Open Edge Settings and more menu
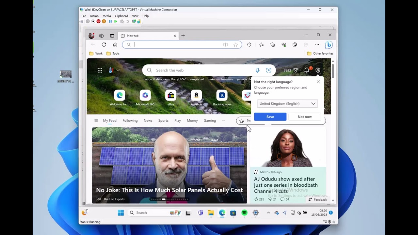 (x=317, y=45)
